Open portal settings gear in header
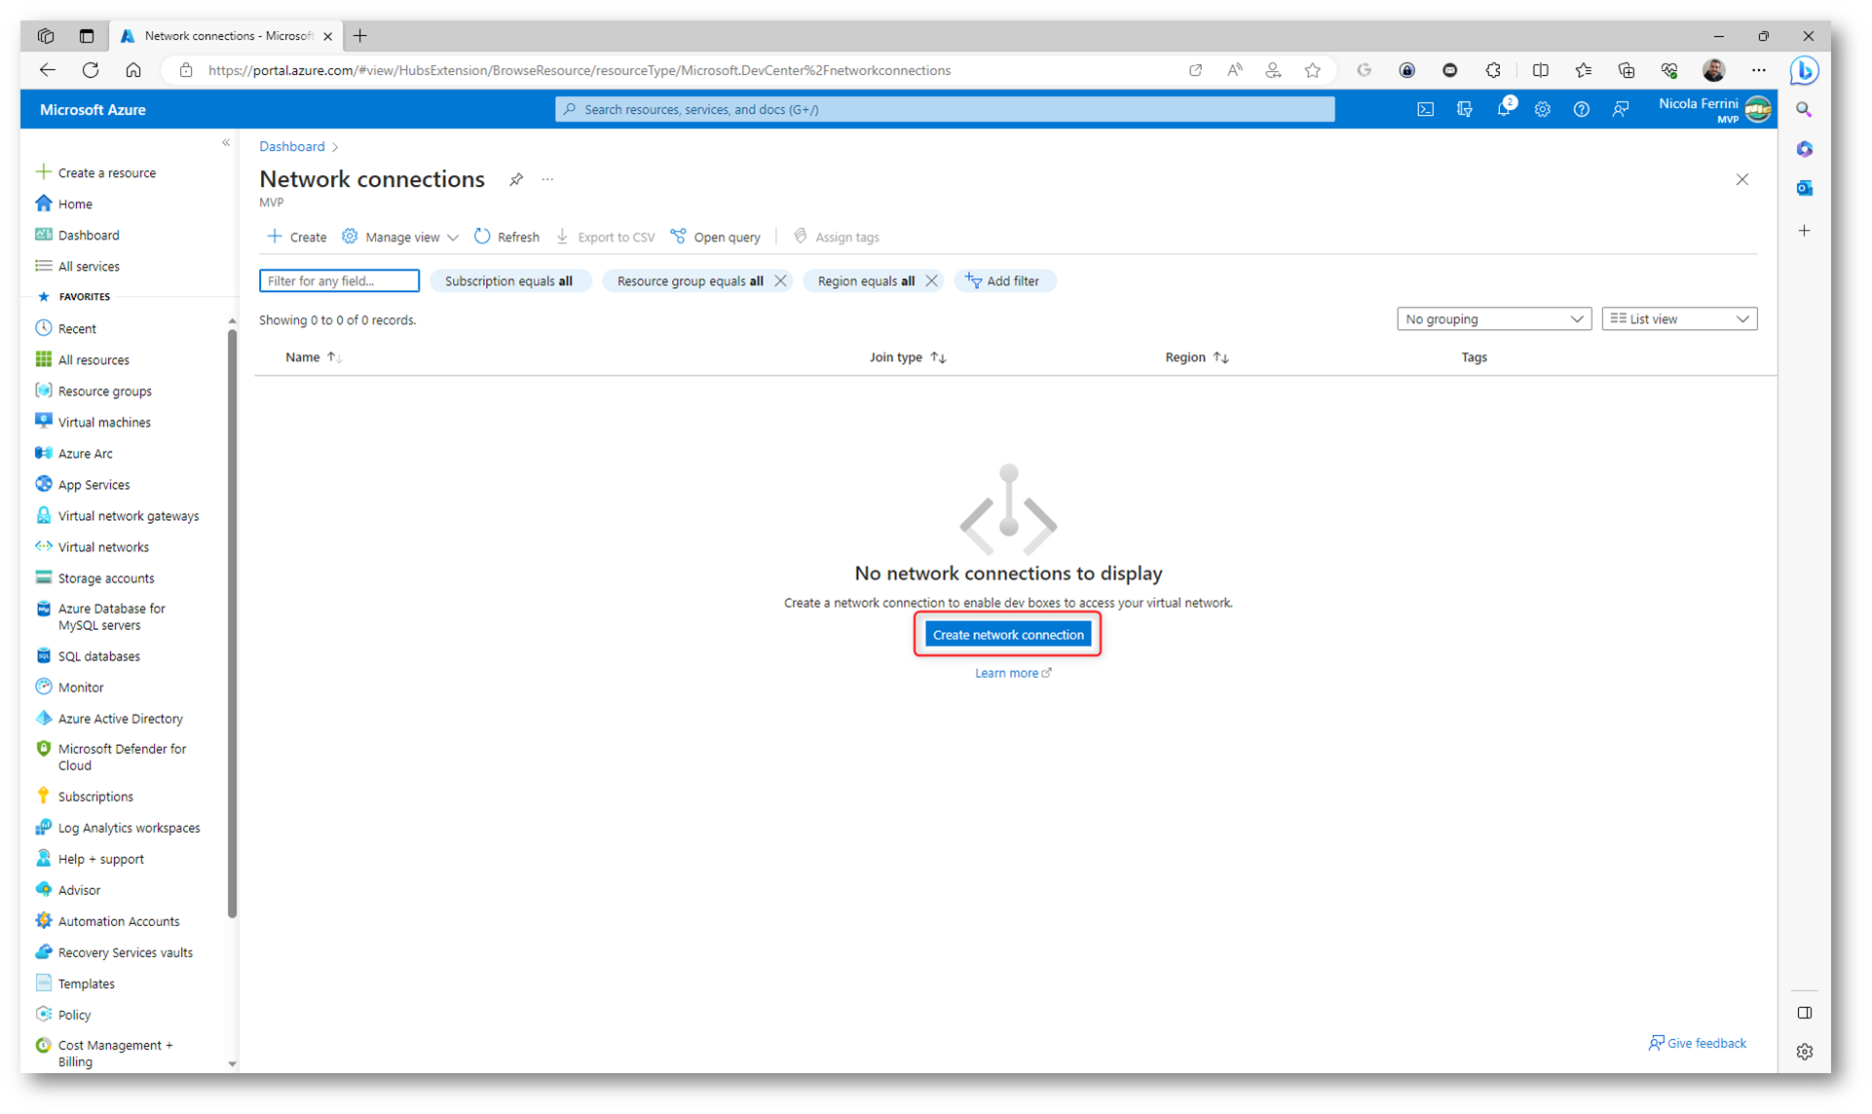1872x1114 pixels. tap(1542, 109)
